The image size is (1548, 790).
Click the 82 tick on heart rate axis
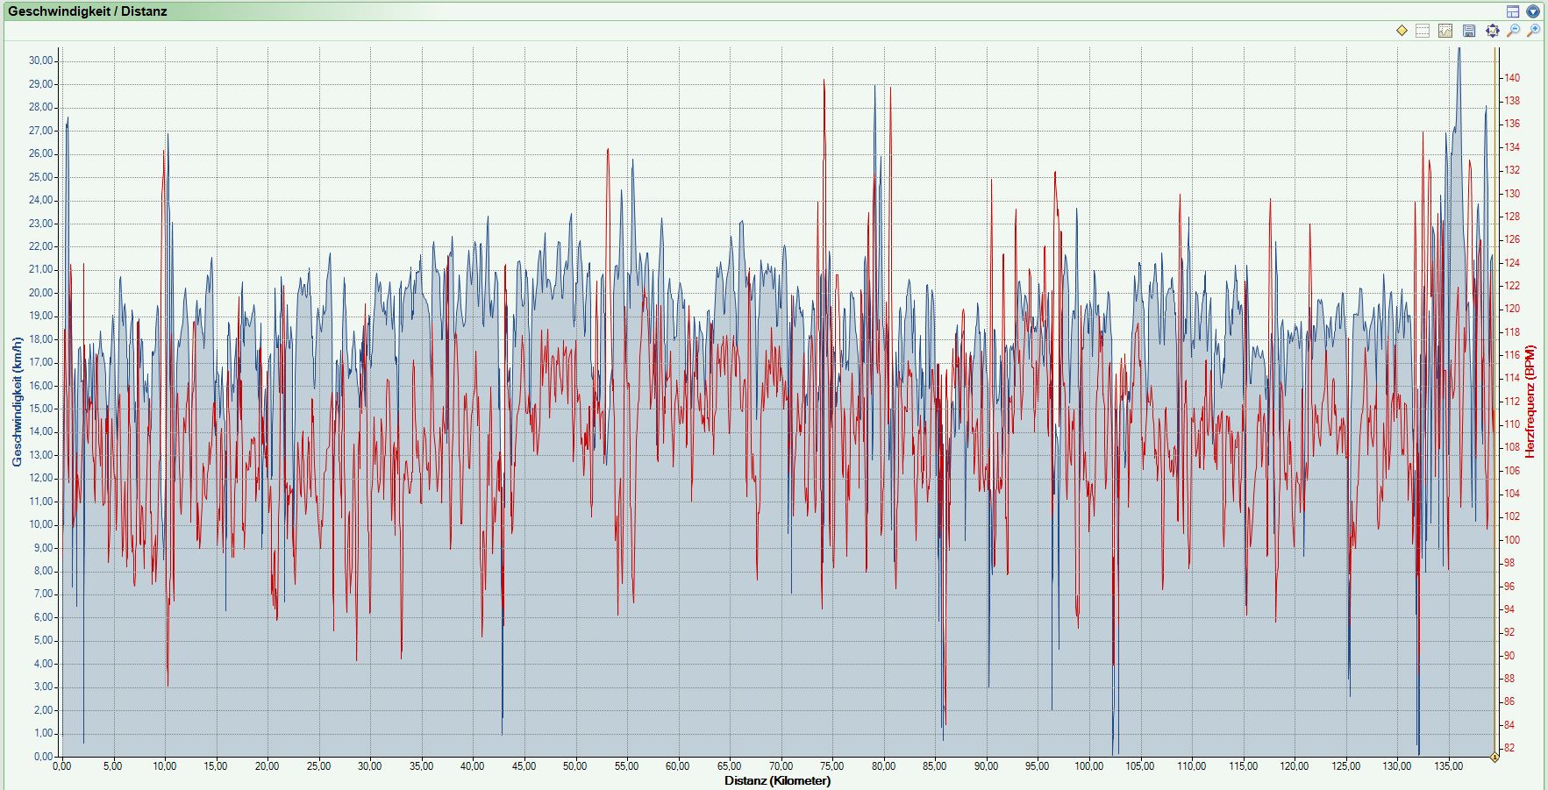[1509, 748]
